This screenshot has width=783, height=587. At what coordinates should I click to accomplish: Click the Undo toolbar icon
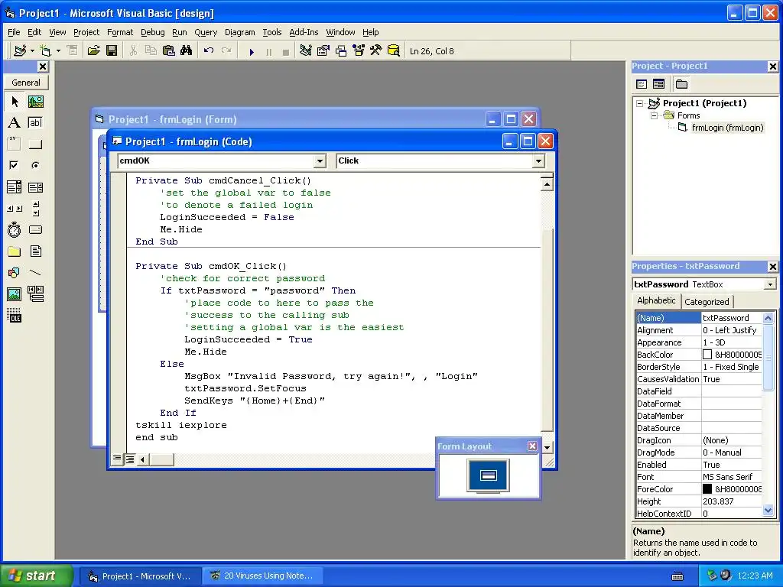coord(209,51)
